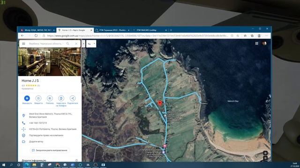
Task: Click the help icon beside Додати інформацію
Action: (x=76, y=161)
